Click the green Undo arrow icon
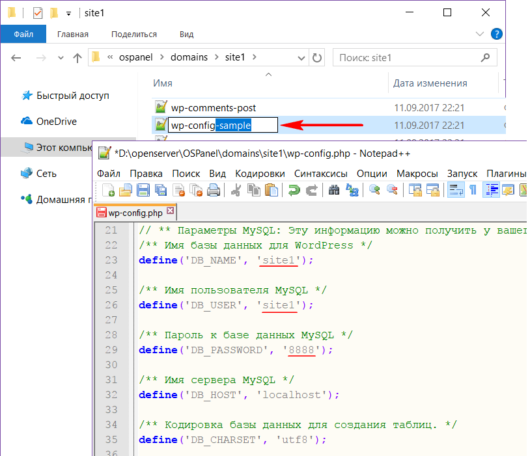This screenshot has height=456, width=530. (x=294, y=190)
